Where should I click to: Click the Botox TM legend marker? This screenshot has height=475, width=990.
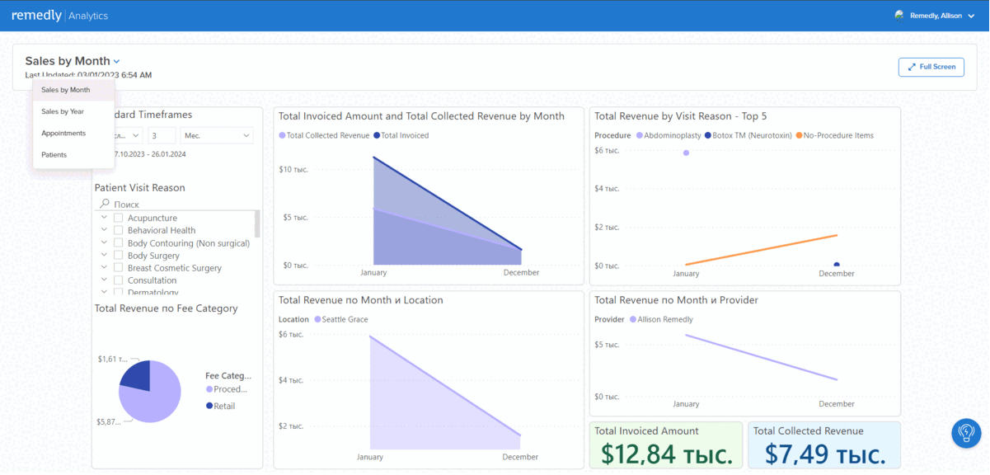[708, 135]
